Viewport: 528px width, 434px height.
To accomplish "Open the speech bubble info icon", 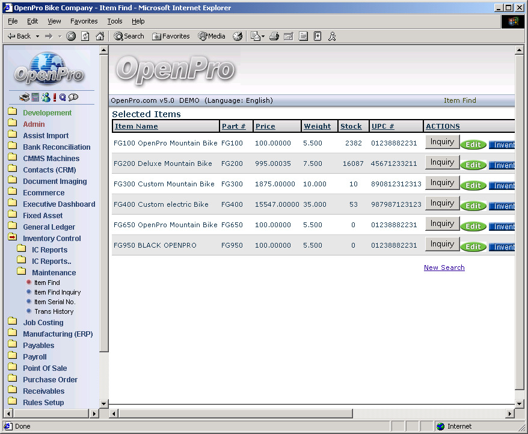I will pos(73,97).
